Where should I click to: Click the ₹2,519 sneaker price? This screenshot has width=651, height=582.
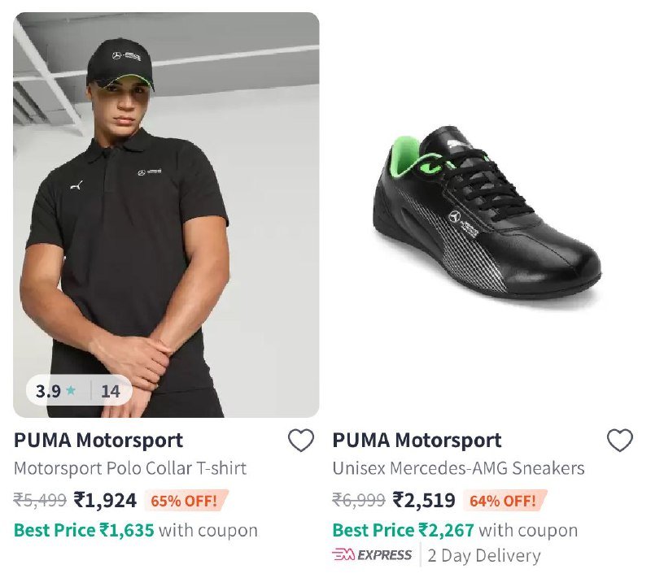[x=424, y=500]
